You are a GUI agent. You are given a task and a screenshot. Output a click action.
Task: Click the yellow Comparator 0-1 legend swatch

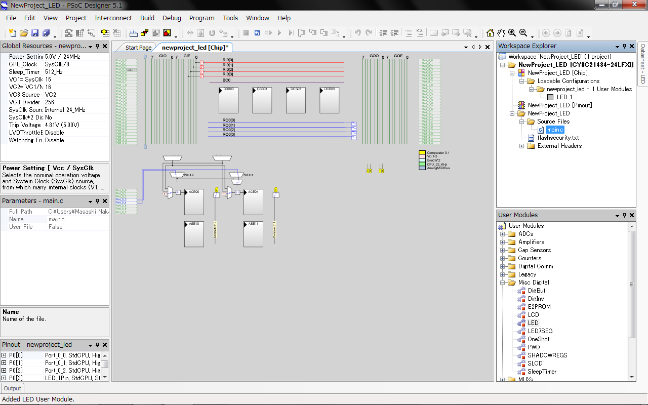click(422, 152)
